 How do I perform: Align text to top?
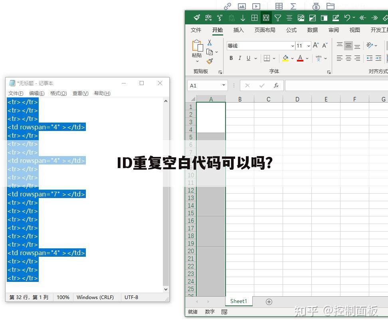339,45
